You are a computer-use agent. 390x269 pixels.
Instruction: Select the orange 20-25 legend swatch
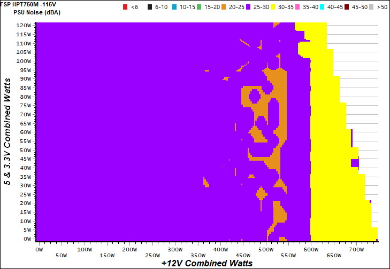[x=232, y=7]
